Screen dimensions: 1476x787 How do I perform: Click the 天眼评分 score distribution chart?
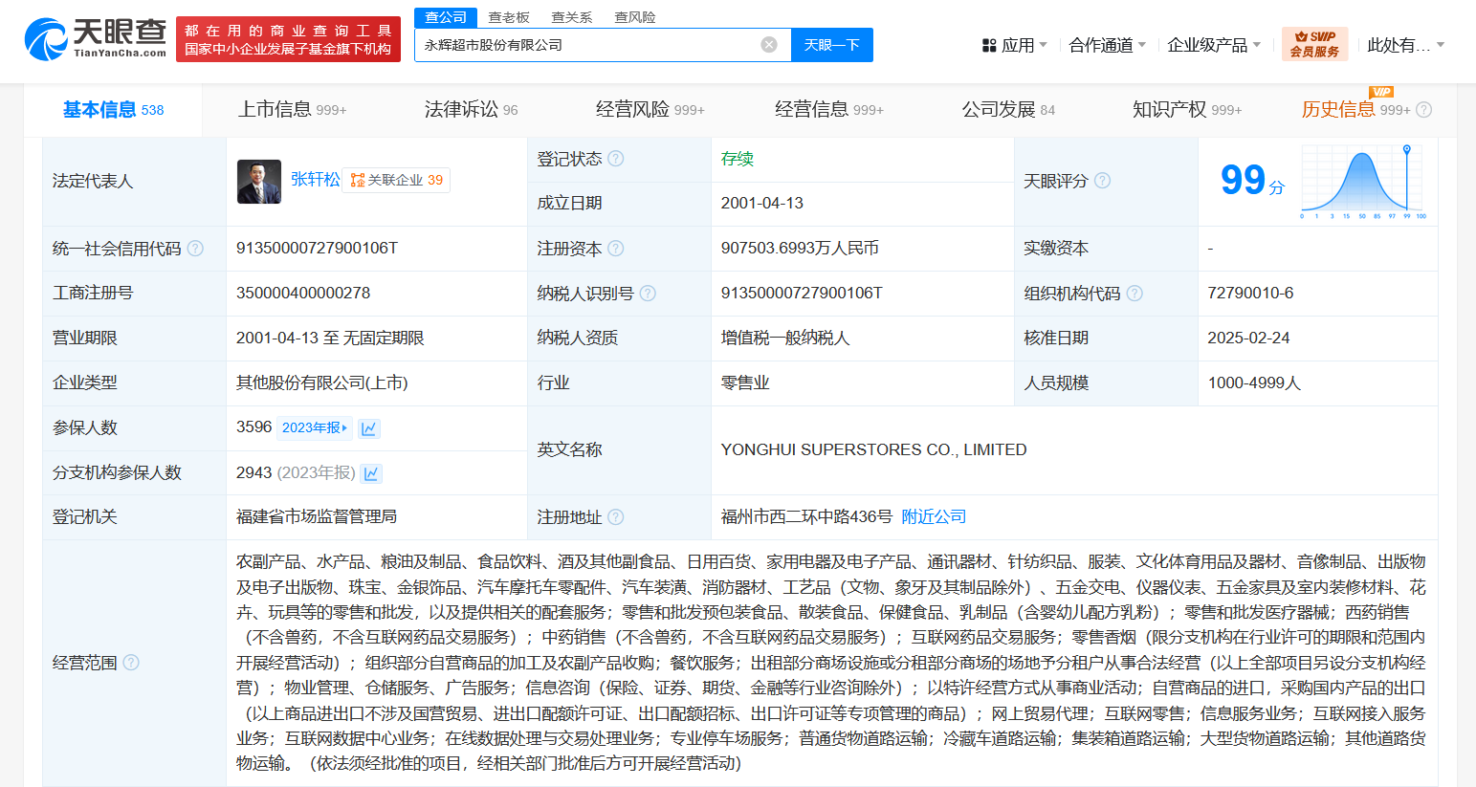tap(1363, 182)
